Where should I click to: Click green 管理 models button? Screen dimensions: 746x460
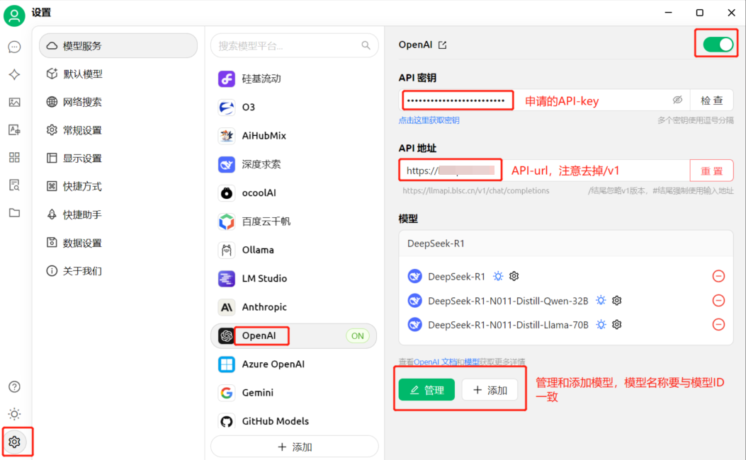[x=426, y=390]
